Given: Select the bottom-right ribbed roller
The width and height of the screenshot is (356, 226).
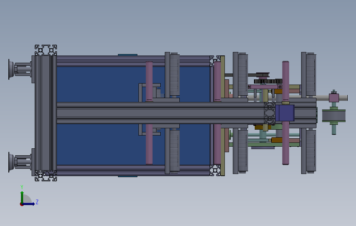Looking at the screenshot, I should (x=311, y=151).
